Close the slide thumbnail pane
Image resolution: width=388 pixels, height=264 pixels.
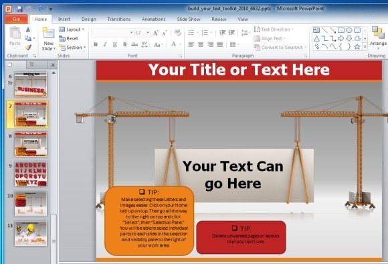click(x=53, y=65)
